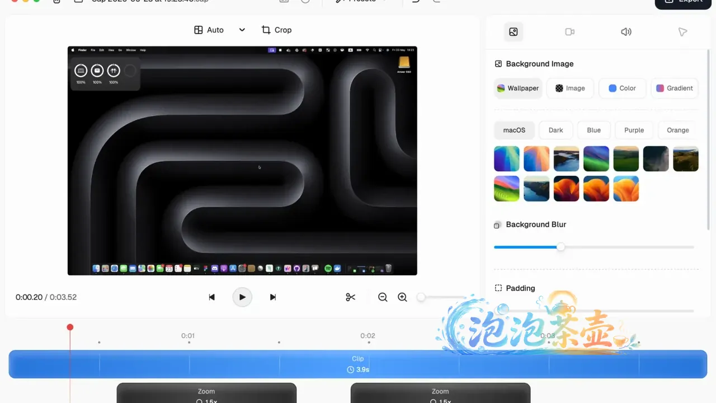Zoom out the timeline
Screen dimensions: 716x403
[383, 297]
